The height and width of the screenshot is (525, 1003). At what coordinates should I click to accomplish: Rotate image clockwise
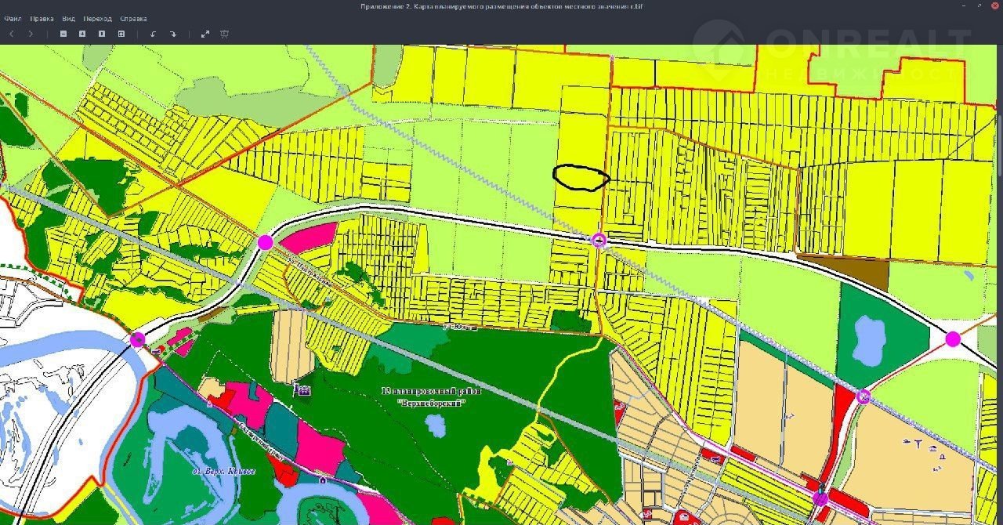(173, 34)
